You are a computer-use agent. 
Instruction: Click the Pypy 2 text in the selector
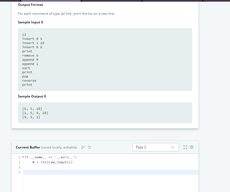142,147
